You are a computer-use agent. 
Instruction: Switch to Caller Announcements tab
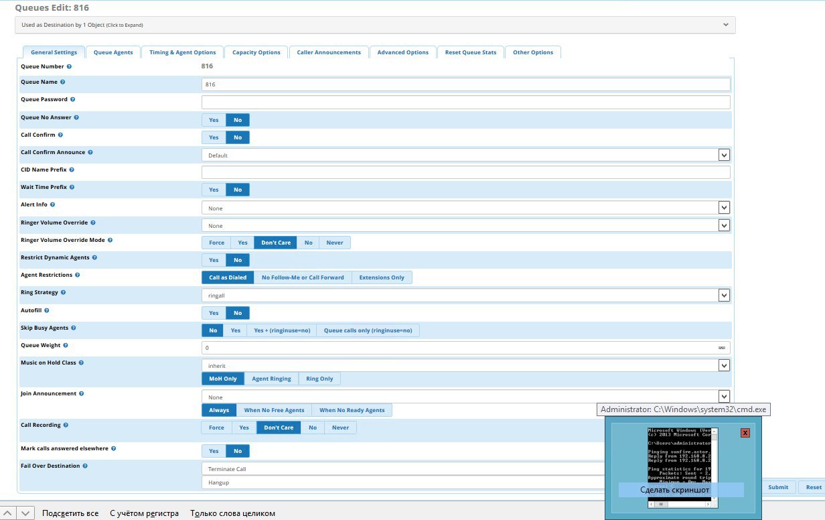coord(329,52)
